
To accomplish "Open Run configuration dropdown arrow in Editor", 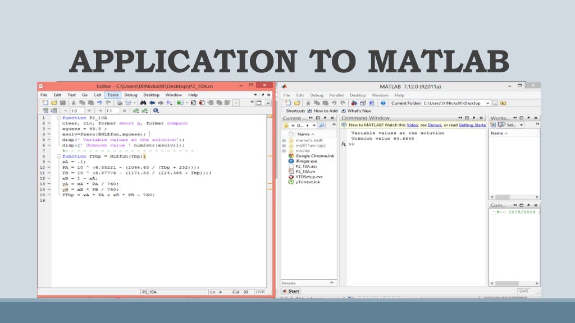I will (187, 103).
